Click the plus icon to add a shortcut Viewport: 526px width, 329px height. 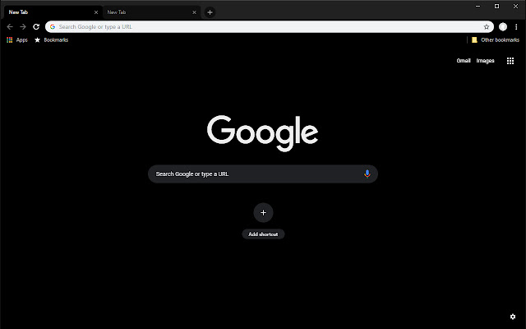point(263,212)
